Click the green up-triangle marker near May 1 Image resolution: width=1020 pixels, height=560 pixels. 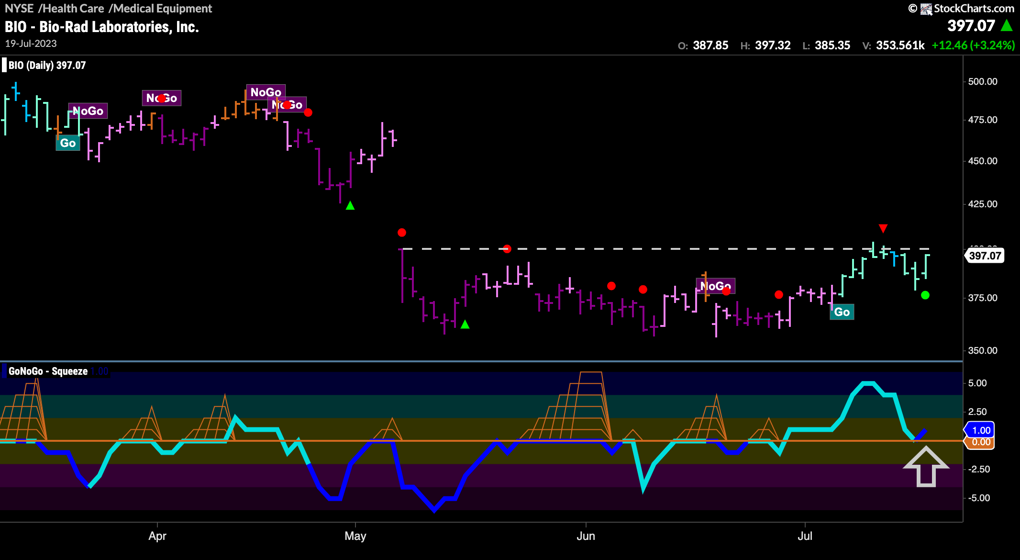[350, 205]
